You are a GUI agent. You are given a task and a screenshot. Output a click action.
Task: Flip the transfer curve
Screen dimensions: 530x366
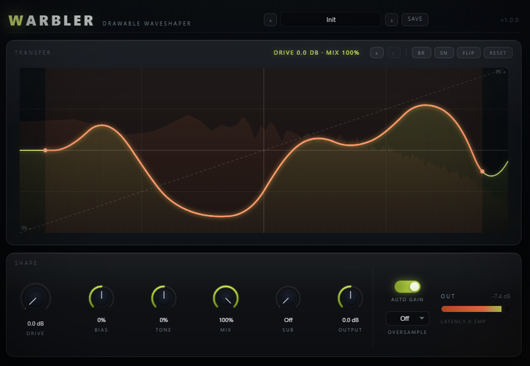pos(468,53)
